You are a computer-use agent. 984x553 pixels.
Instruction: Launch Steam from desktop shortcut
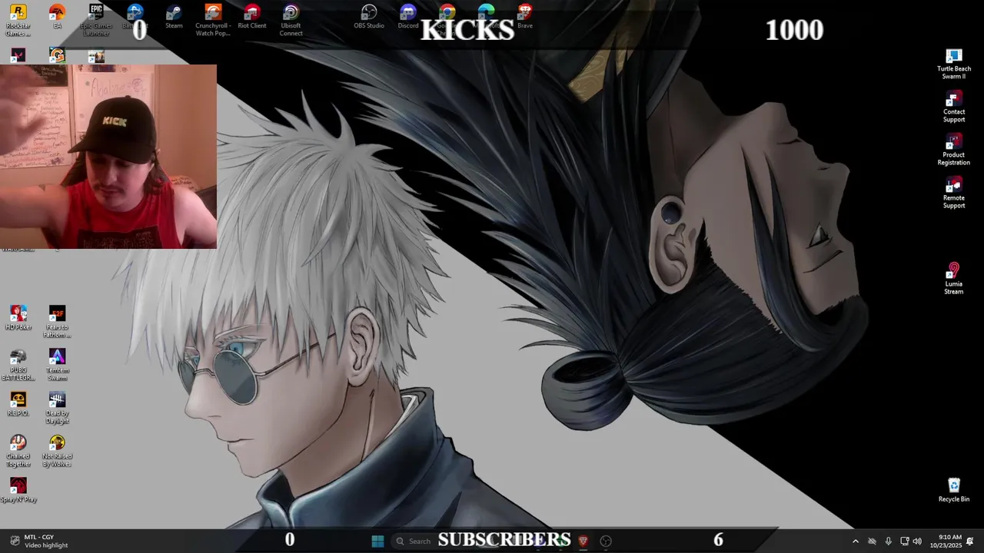(x=174, y=17)
